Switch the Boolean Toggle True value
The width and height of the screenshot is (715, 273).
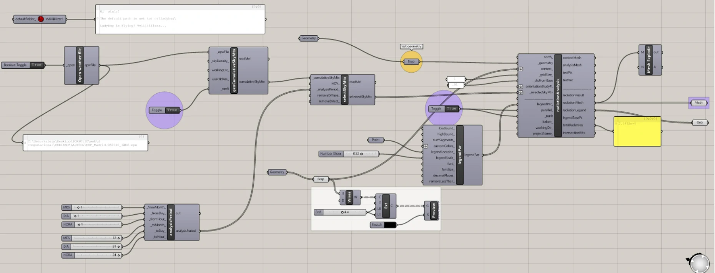click(x=37, y=65)
